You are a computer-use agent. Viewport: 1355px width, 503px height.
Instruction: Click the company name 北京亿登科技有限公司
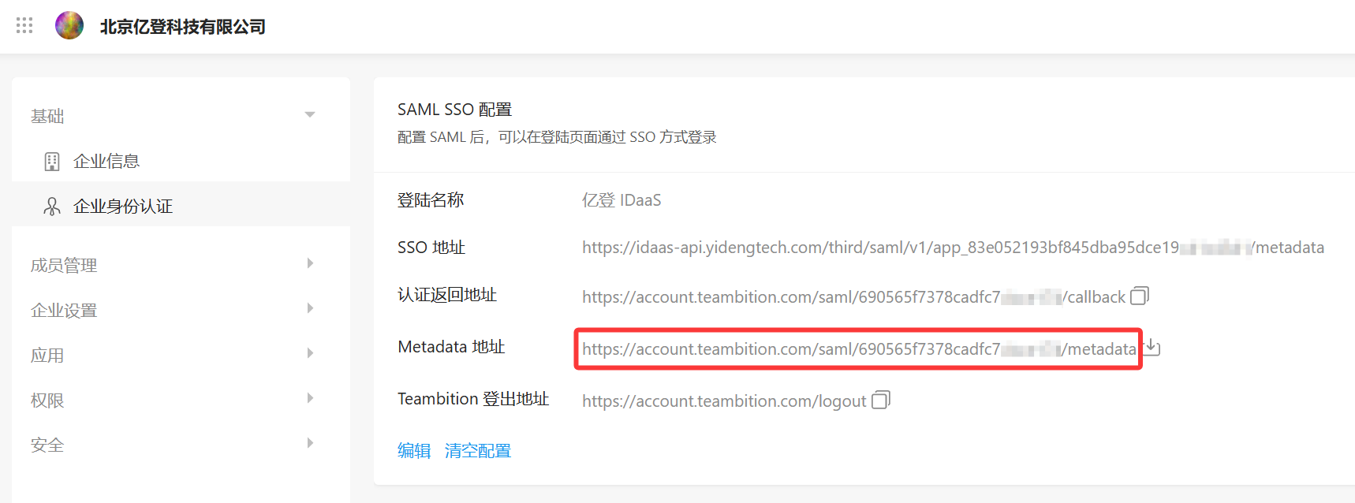click(183, 27)
